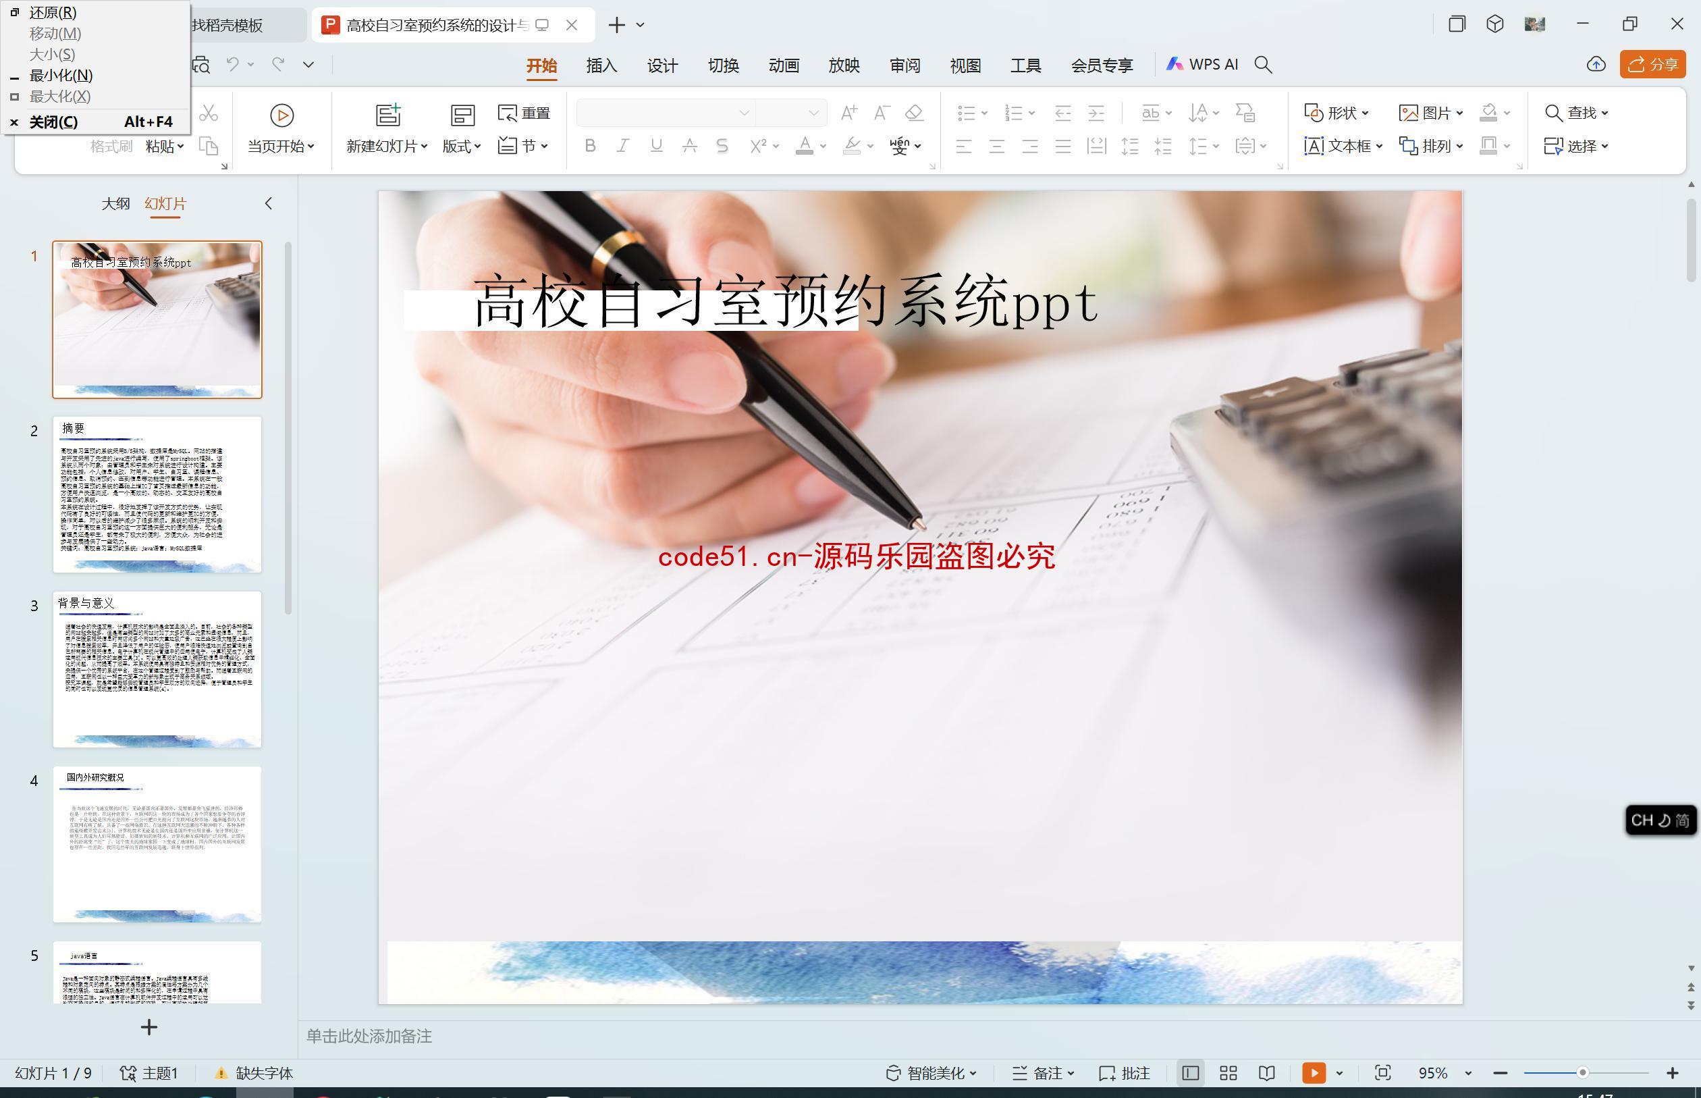Click the text highlight color swatch
1701x1098 pixels.
[852, 146]
